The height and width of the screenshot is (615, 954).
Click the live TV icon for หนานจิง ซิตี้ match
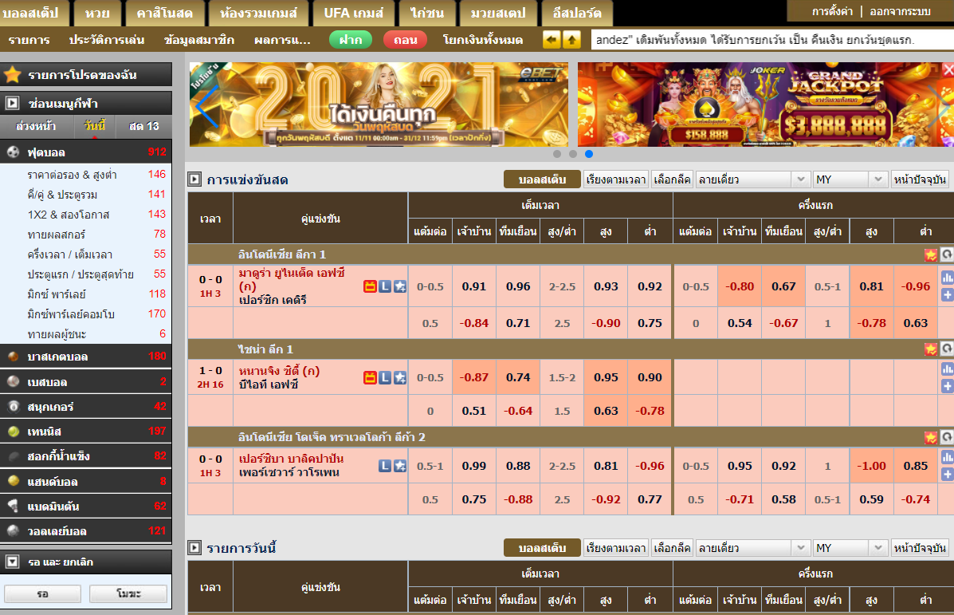click(x=370, y=377)
